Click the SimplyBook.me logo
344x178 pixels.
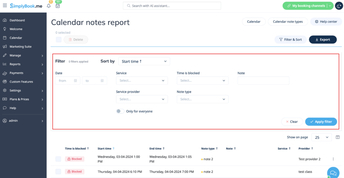26,6
